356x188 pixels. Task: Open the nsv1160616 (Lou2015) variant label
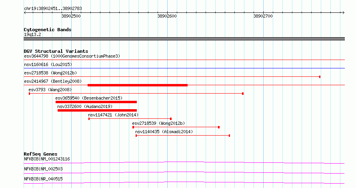pyautogui.click(x=48, y=64)
